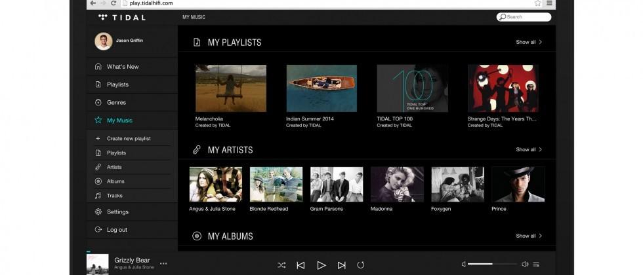This screenshot has width=643, height=275.
Task: Open the Prince artist photo
Action: coord(518,184)
